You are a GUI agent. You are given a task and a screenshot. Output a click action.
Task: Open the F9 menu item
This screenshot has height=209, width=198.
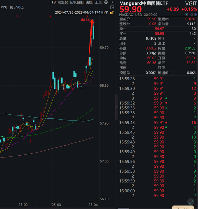tap(54, 2)
